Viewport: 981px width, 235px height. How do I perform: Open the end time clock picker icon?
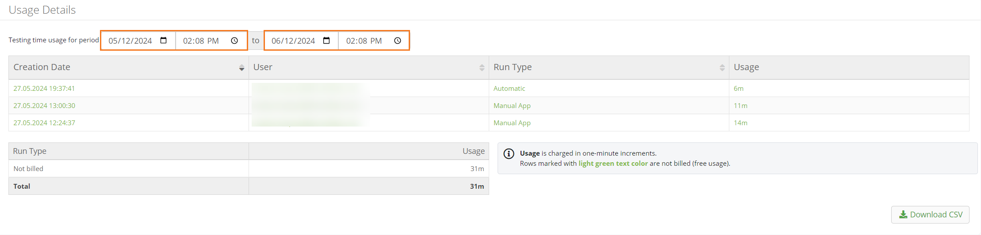click(398, 41)
